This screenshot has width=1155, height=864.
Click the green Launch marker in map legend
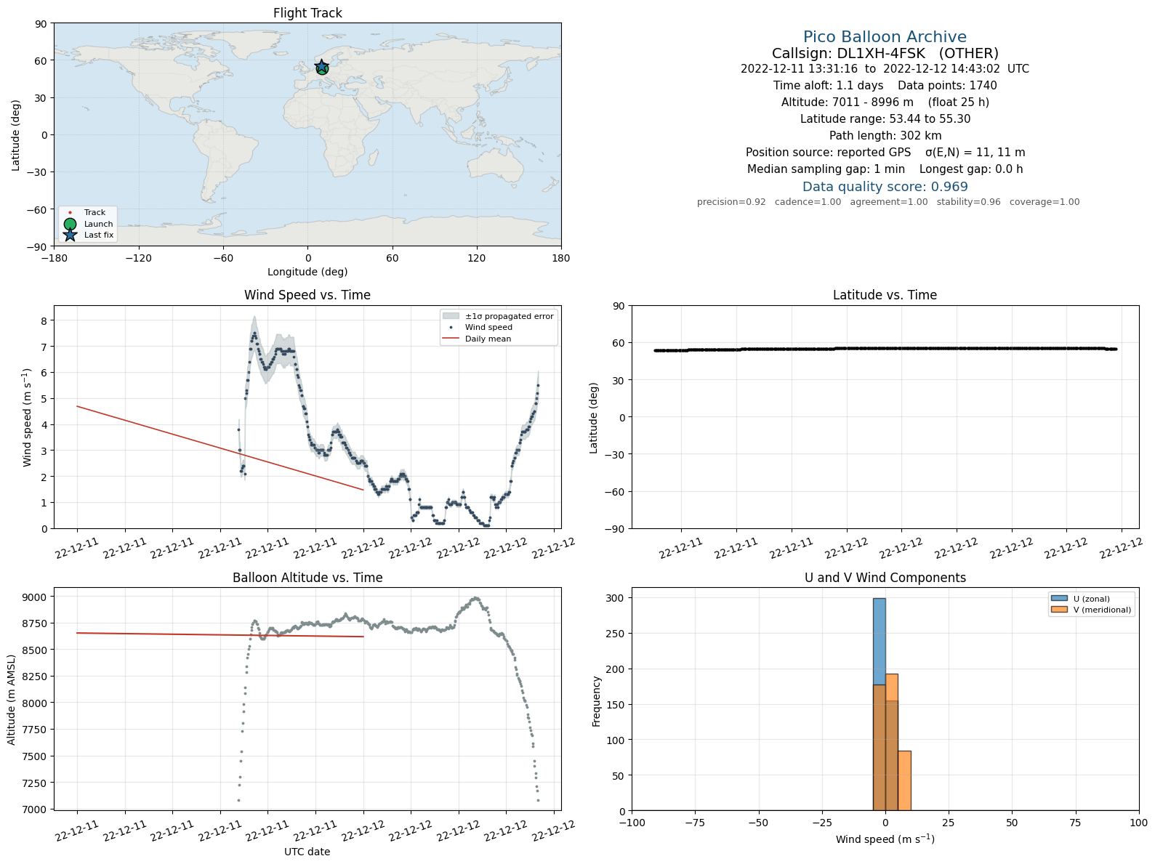pos(70,225)
